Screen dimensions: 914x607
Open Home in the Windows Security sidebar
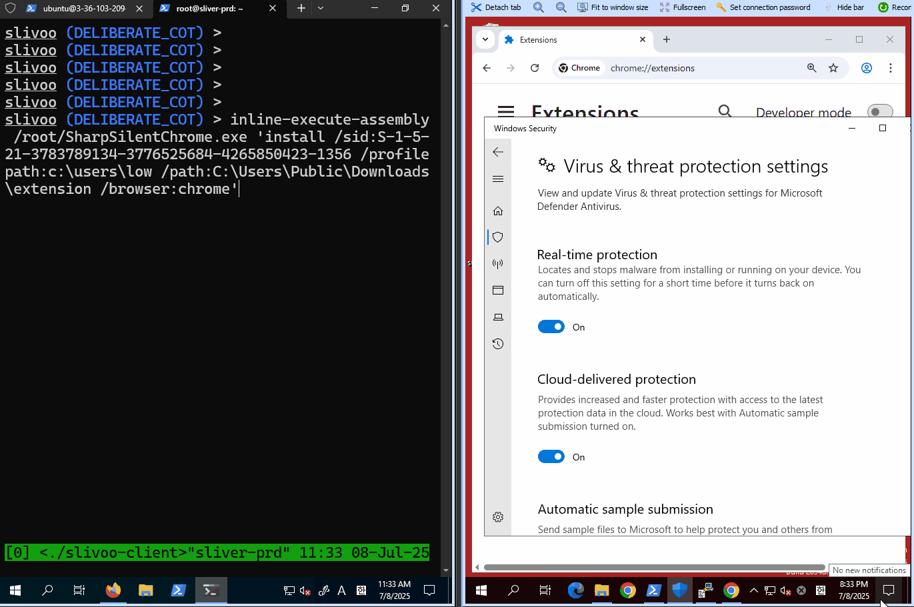(x=498, y=211)
